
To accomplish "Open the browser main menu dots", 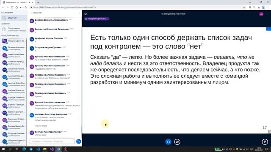I will pos(268,8).
